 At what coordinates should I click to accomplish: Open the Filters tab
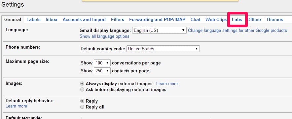click(x=118, y=19)
